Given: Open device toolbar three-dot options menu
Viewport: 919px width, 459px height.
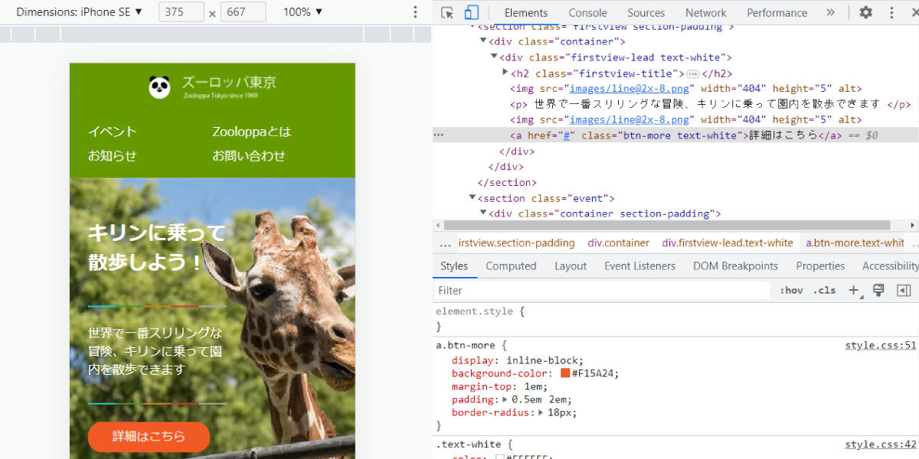Looking at the screenshot, I should pyautogui.click(x=416, y=12).
